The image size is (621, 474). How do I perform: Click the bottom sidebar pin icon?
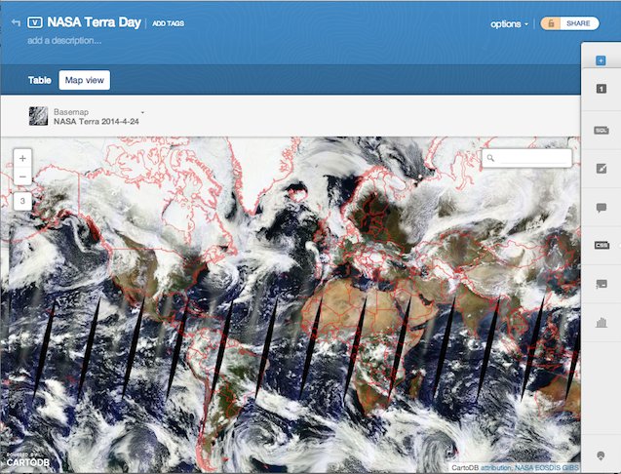[x=601, y=455]
